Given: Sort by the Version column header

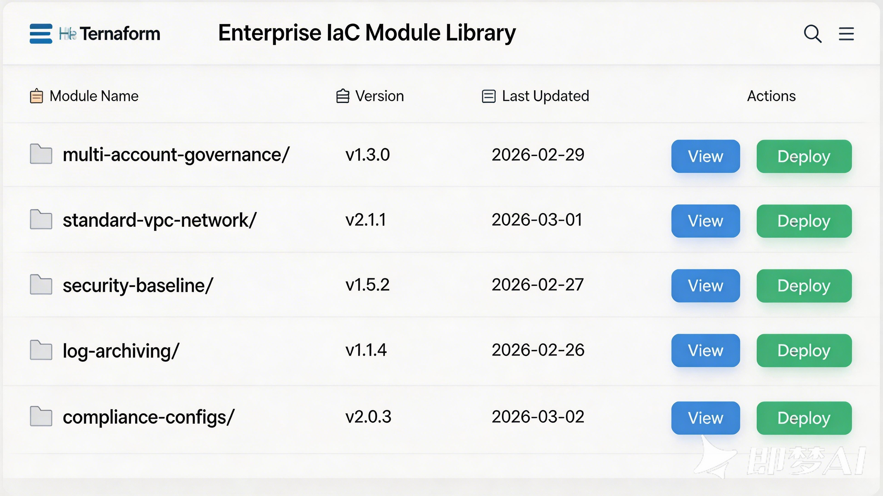Looking at the screenshot, I should pyautogui.click(x=379, y=96).
